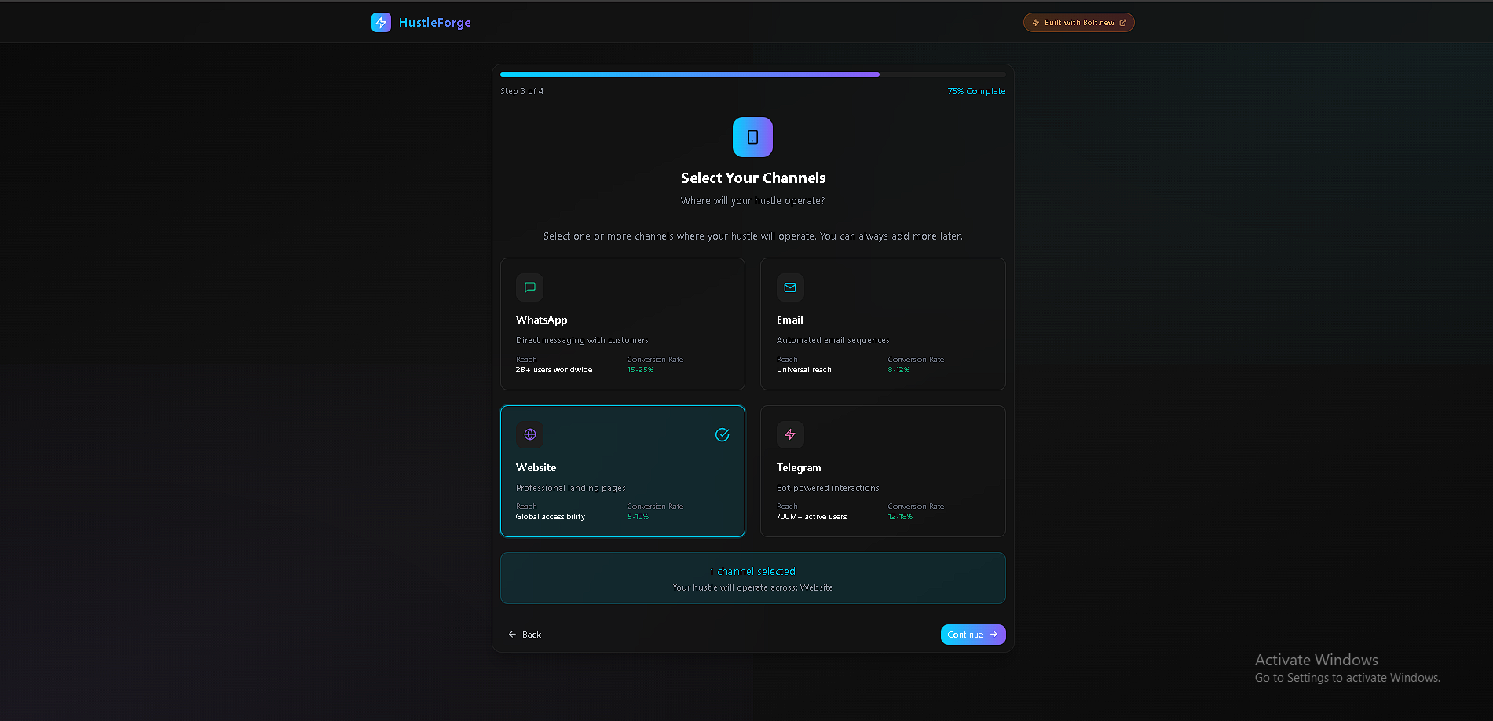Click the '75% Complete' label

coord(976,91)
